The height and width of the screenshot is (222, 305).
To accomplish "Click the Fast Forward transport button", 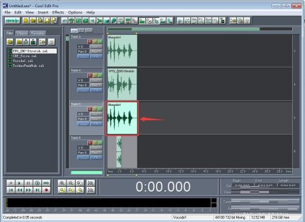I will click(x=29, y=190).
